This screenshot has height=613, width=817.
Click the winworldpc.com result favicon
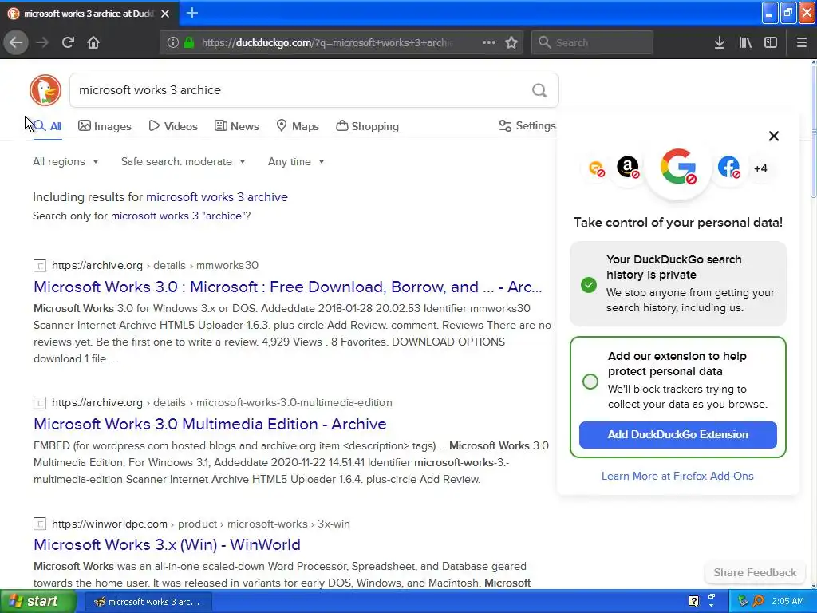pos(40,524)
